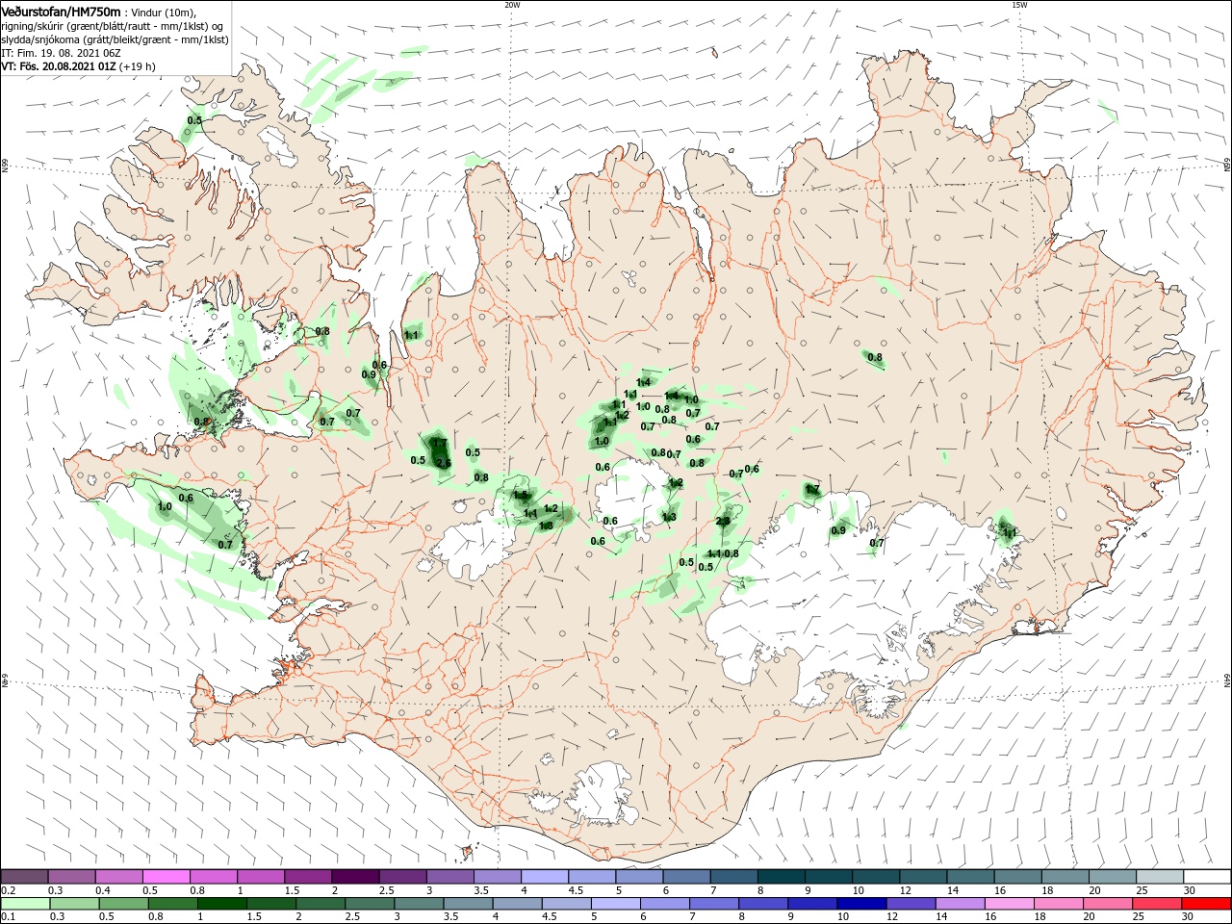Select the 25 label in the upper legend row
Viewport: 1232px width, 924px height.
1140,890
